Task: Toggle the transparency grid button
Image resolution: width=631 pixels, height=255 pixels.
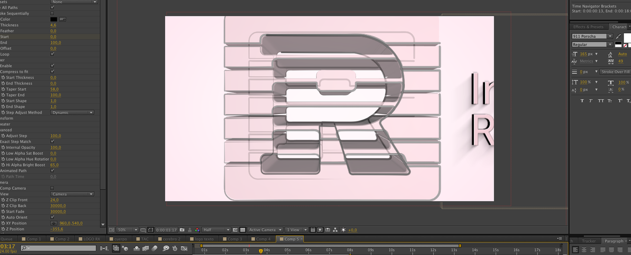Action: coord(242,230)
